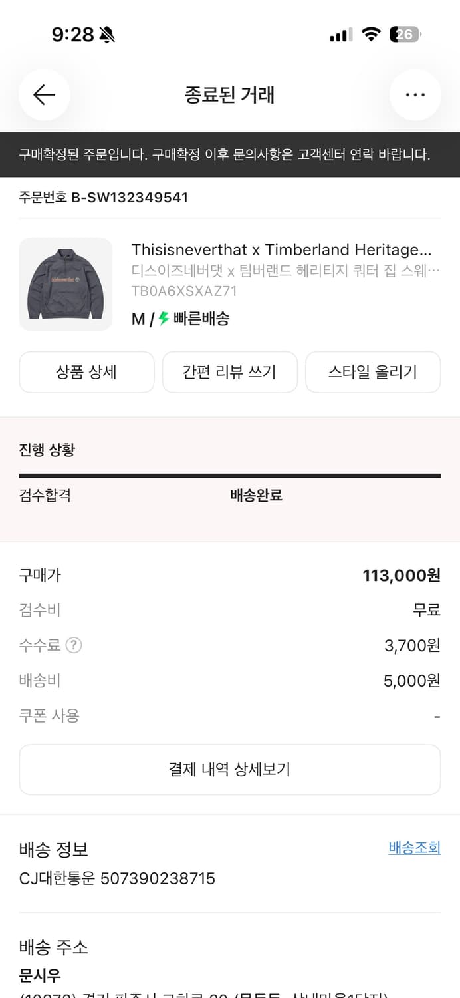
Task: Tap the 수수료 question mark help icon
Action: [73, 644]
